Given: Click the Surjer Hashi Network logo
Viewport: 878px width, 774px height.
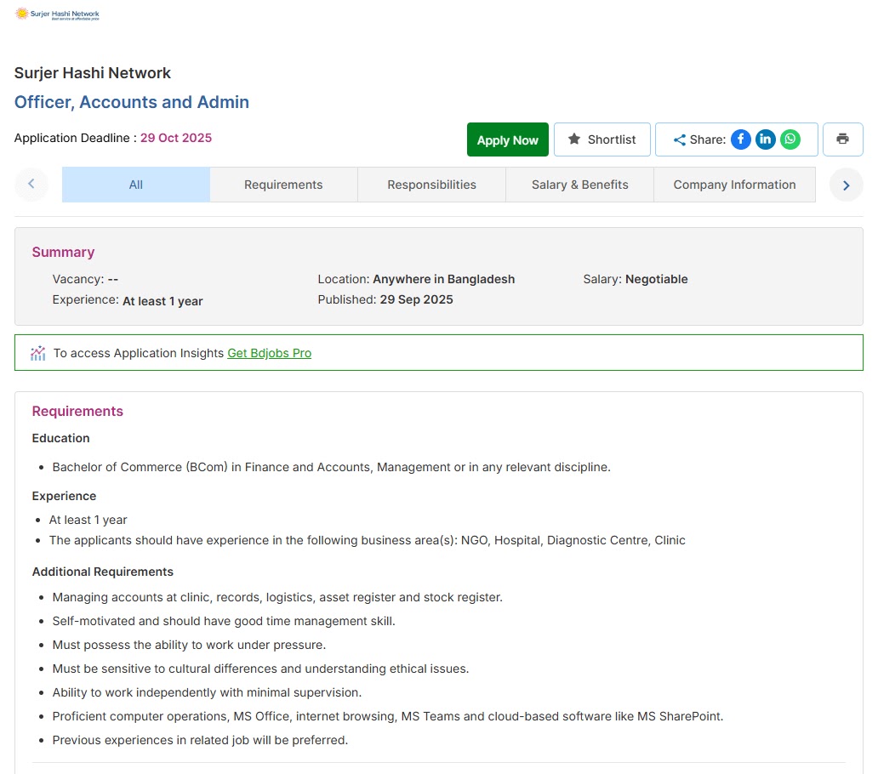Looking at the screenshot, I should pyautogui.click(x=57, y=14).
